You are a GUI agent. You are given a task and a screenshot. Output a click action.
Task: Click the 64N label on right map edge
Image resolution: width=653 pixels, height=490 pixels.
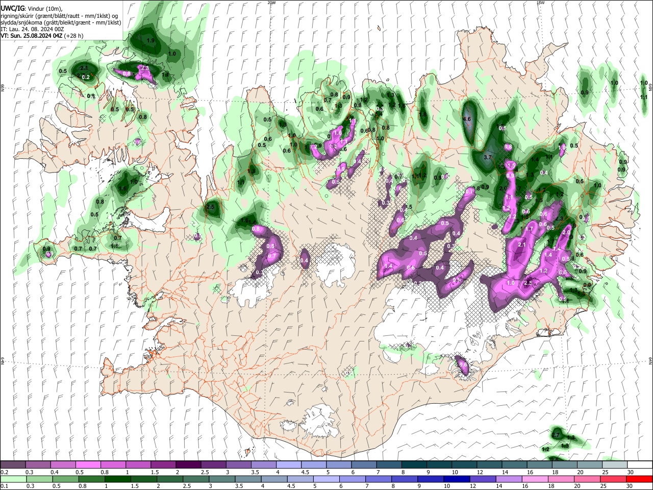tap(650, 360)
